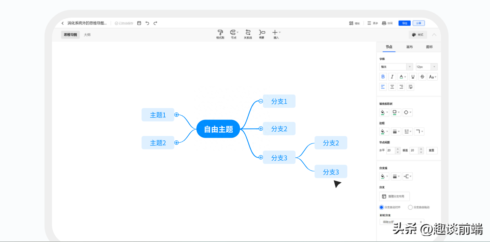The width and height of the screenshot is (490, 242).
Task: Click the back arrow beside the document title
Action: click(62, 23)
